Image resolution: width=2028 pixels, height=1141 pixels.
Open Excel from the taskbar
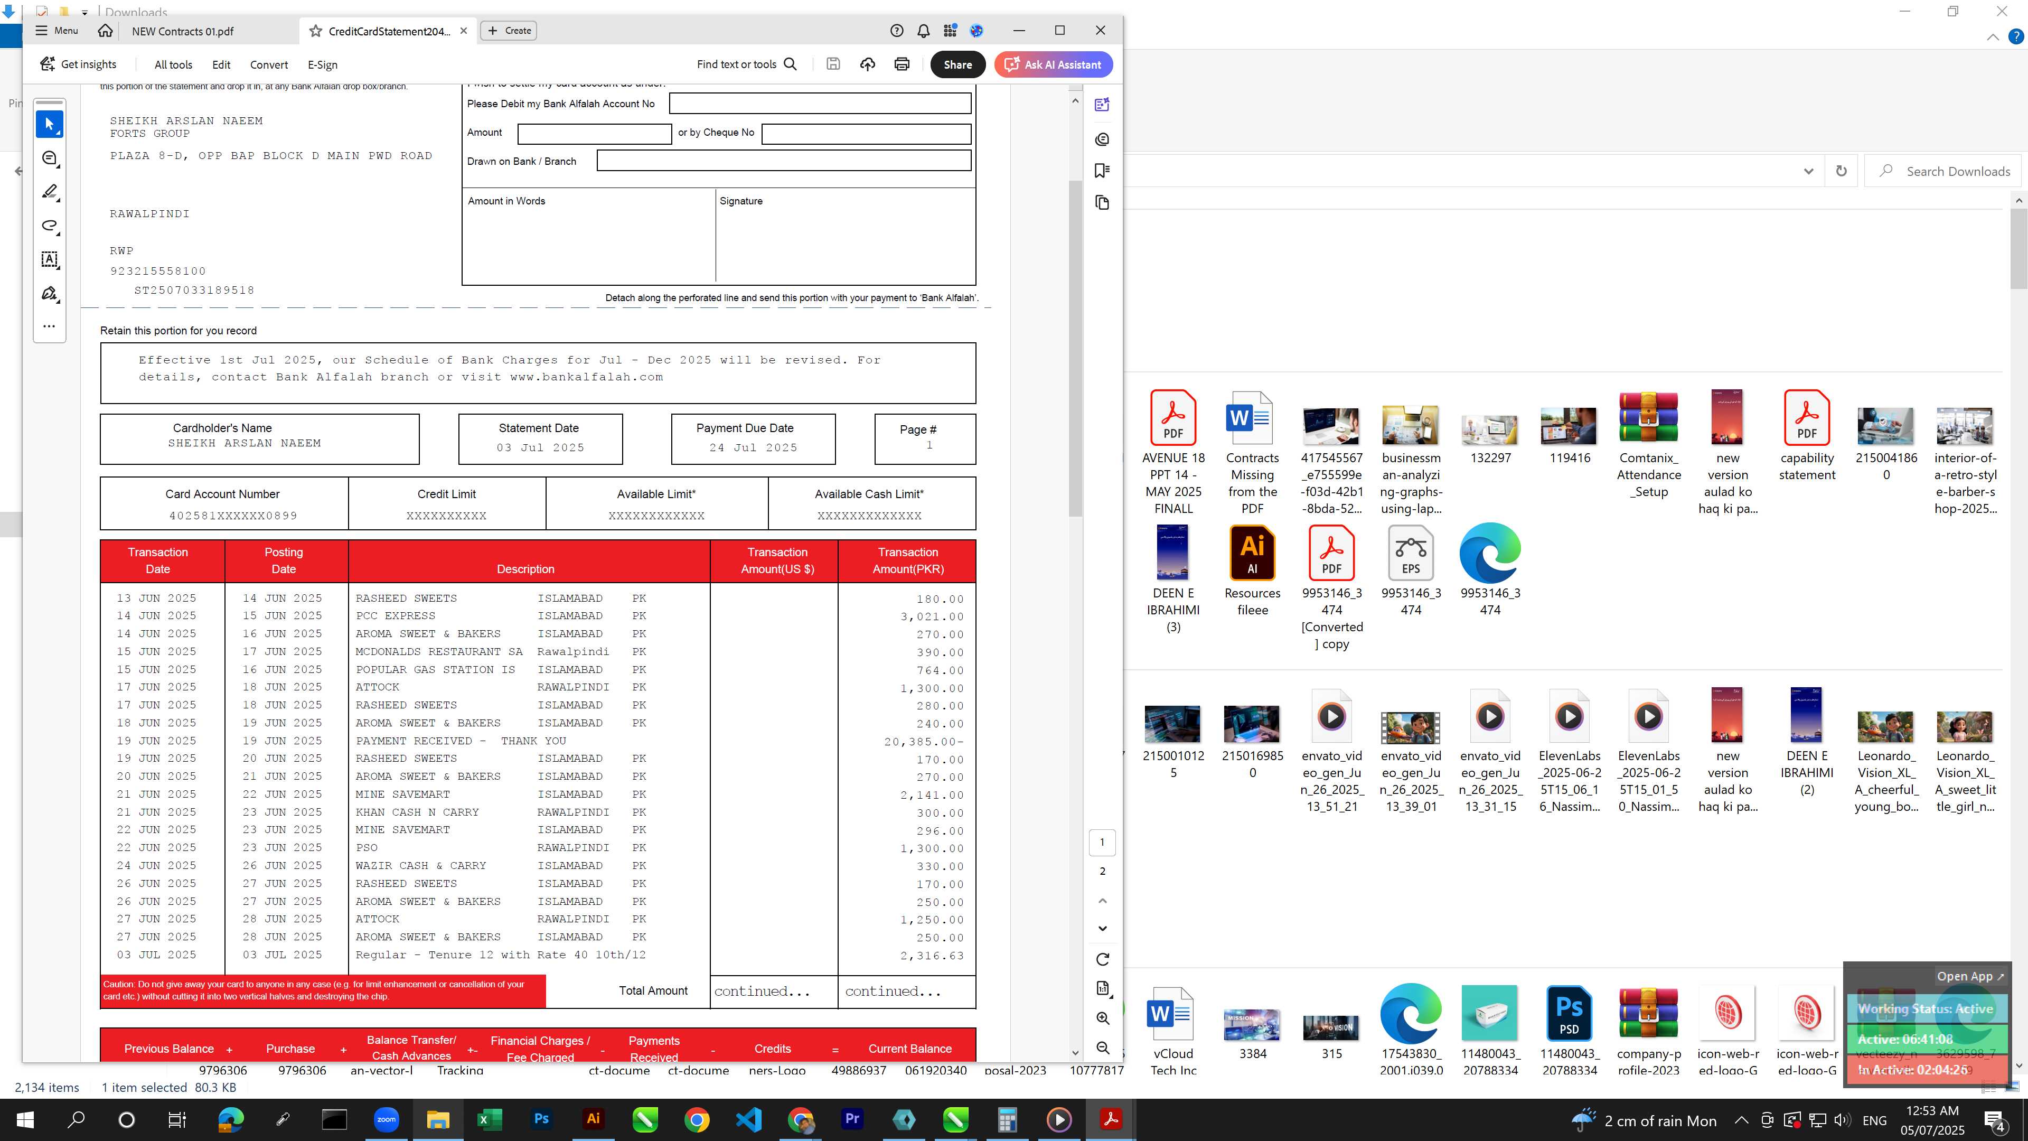(x=490, y=1120)
